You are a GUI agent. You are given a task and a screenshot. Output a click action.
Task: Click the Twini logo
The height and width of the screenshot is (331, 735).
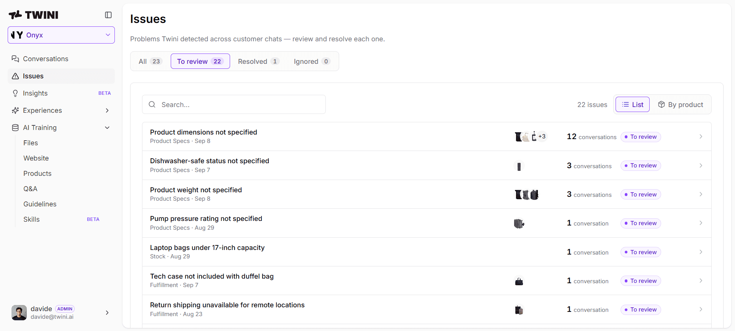[34, 15]
